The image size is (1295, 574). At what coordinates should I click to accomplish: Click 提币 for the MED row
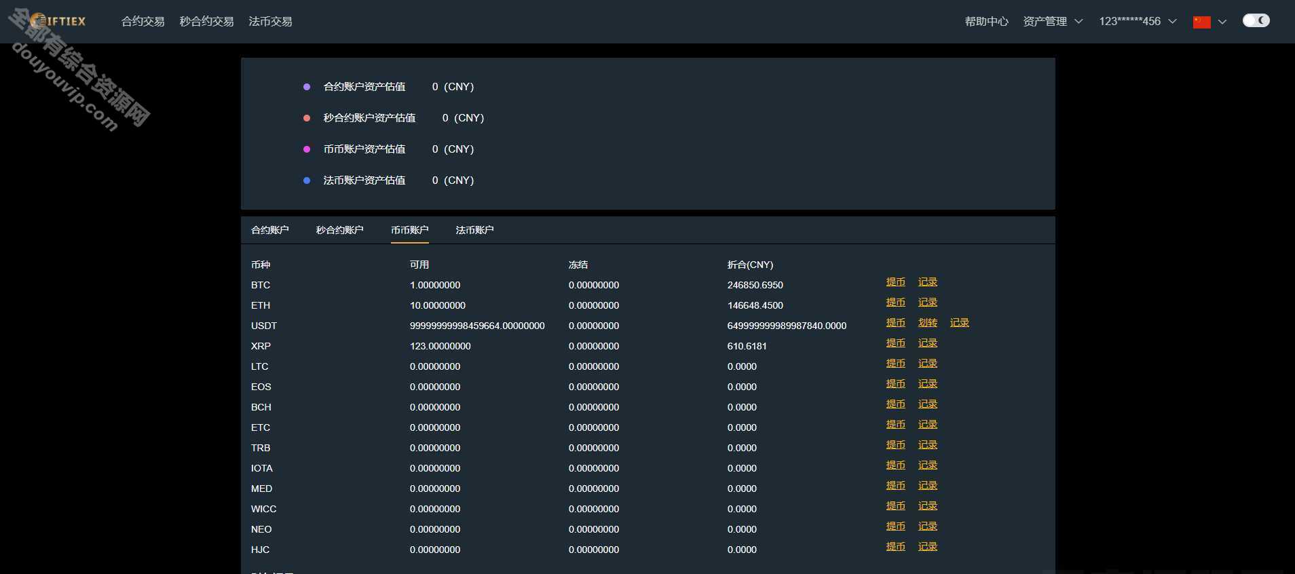(x=895, y=485)
